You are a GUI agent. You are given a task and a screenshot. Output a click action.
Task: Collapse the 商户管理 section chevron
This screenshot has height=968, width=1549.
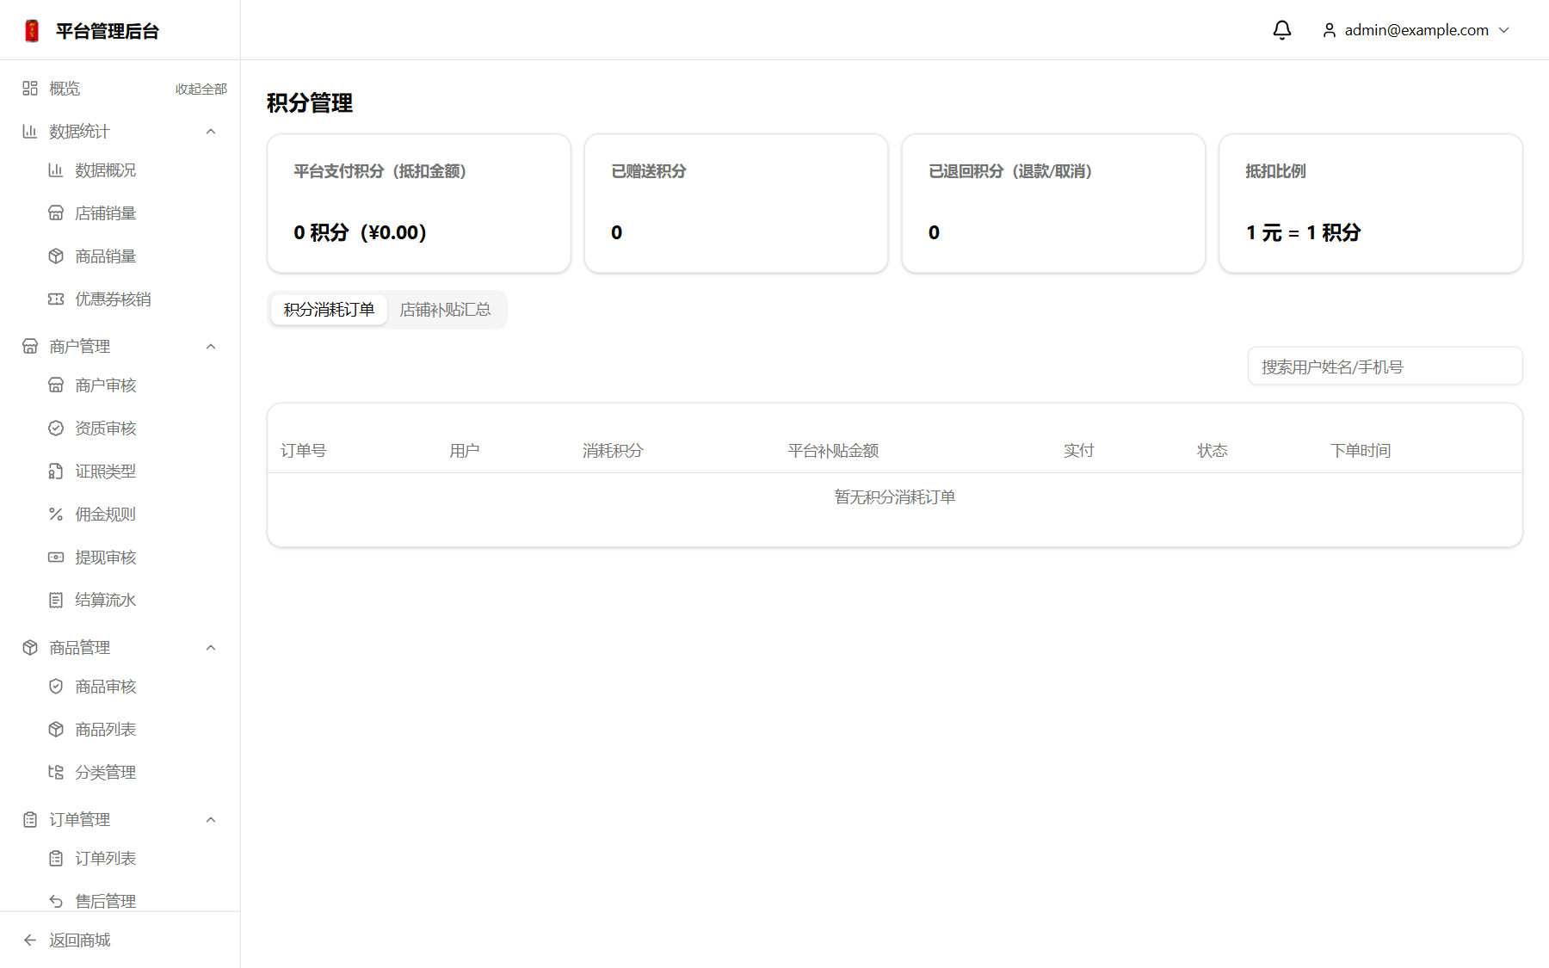[211, 347]
